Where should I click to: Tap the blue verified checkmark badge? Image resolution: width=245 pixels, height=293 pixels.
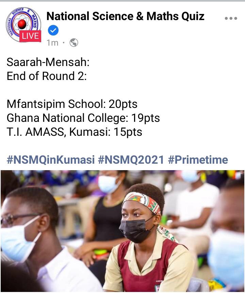(53, 30)
